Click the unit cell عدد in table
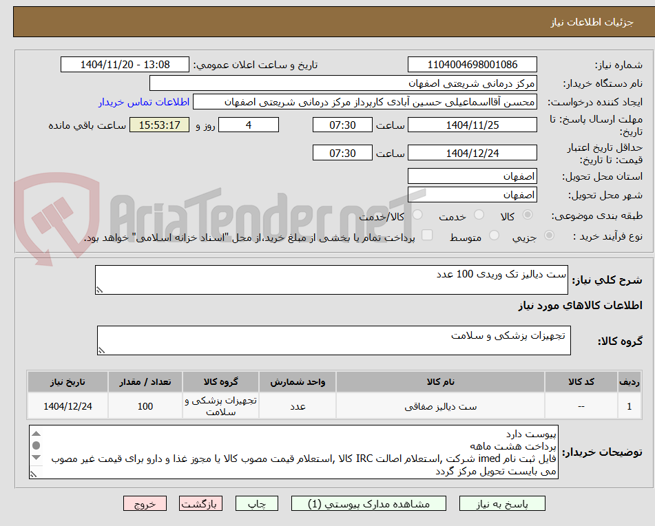 [298, 406]
